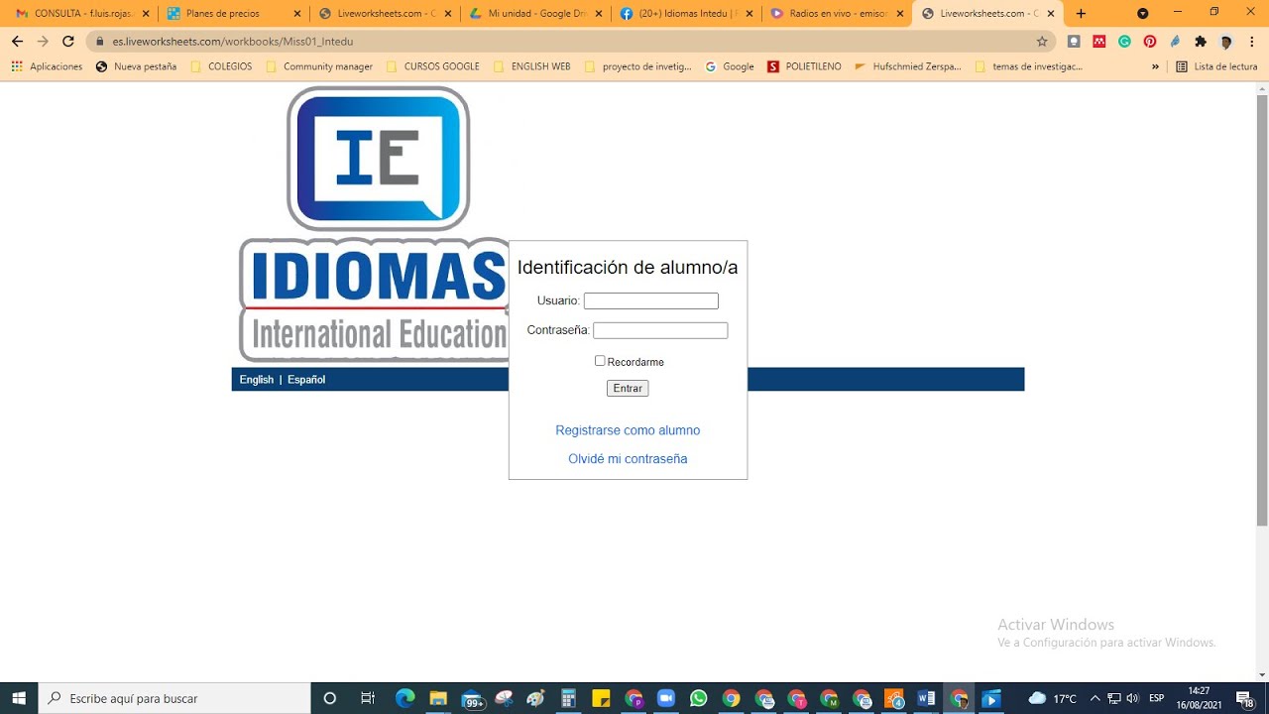Open the Mendeley extension icon
This screenshot has width=1269, height=714.
(x=1099, y=42)
